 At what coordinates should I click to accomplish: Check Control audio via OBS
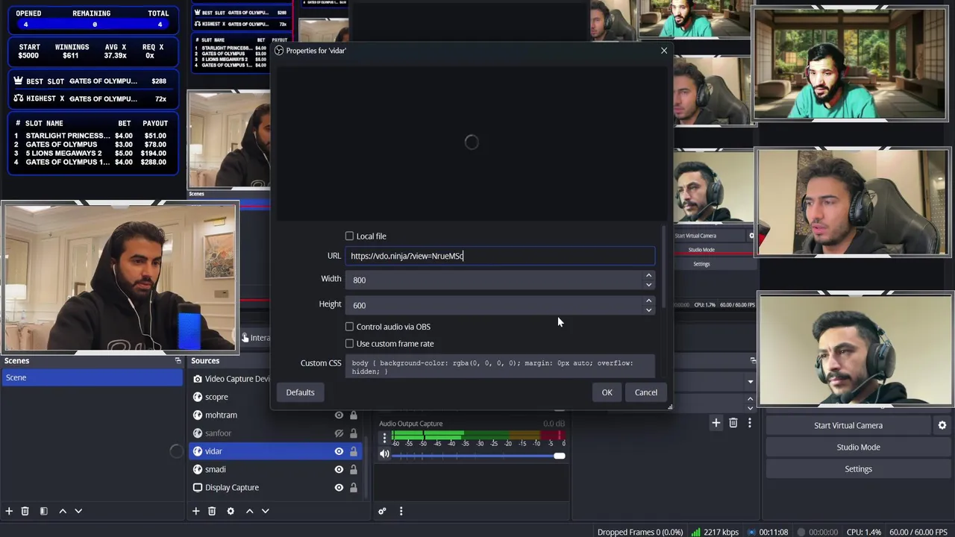pyautogui.click(x=349, y=327)
